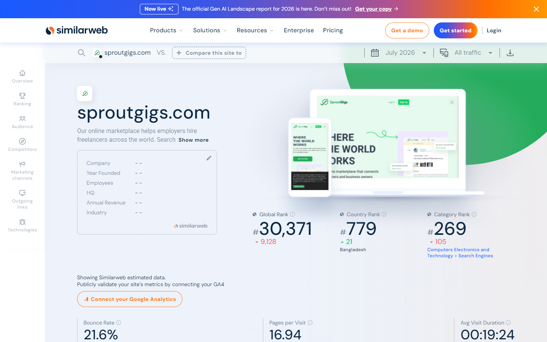Click the device icon beside All traffic
Screen dimensions: 547x342
point(444,53)
